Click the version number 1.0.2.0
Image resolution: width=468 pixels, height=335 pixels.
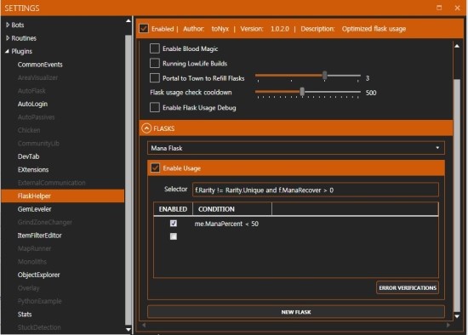(280, 29)
